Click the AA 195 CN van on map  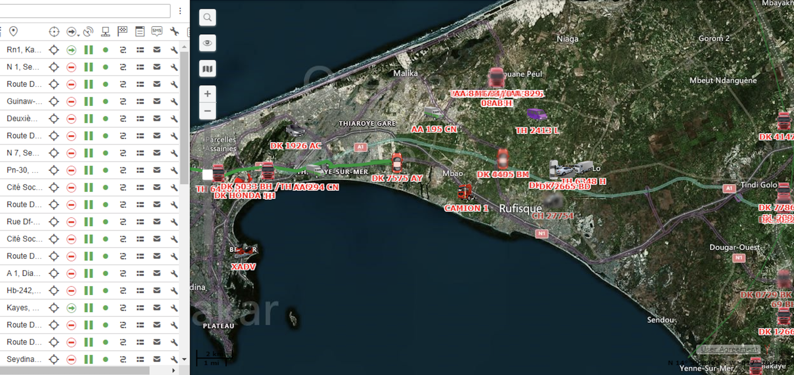click(433, 112)
